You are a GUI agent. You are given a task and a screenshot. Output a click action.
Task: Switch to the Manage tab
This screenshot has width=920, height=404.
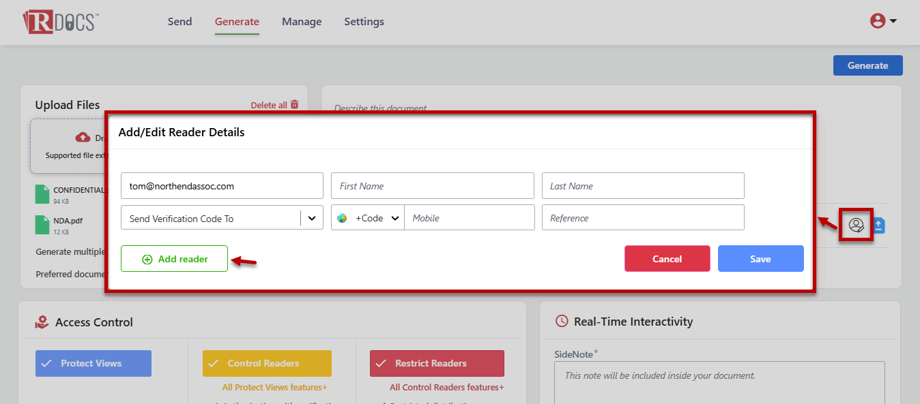(302, 22)
